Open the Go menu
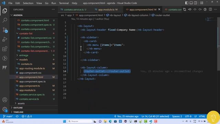Screen dimensions: 220x124 point(47,3)
